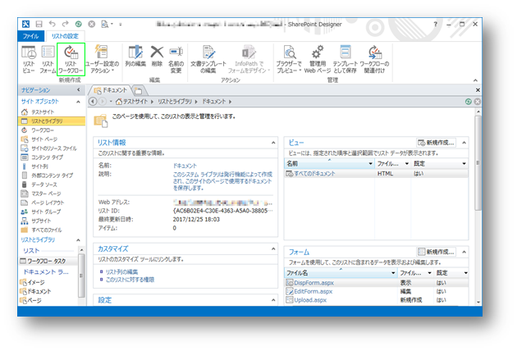Click 管理用 Web ページ gear icon
This screenshot has height=351, width=517.
point(318,55)
